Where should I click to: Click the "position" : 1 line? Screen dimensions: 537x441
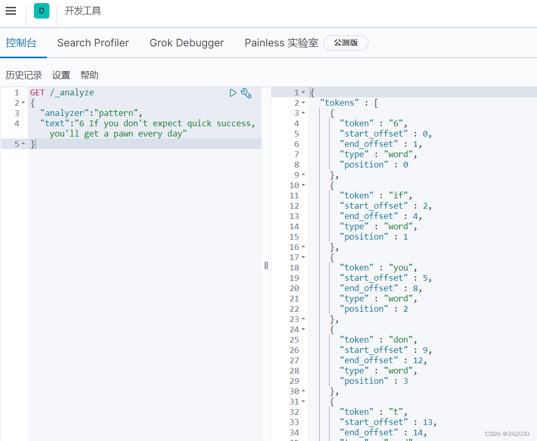tap(374, 237)
